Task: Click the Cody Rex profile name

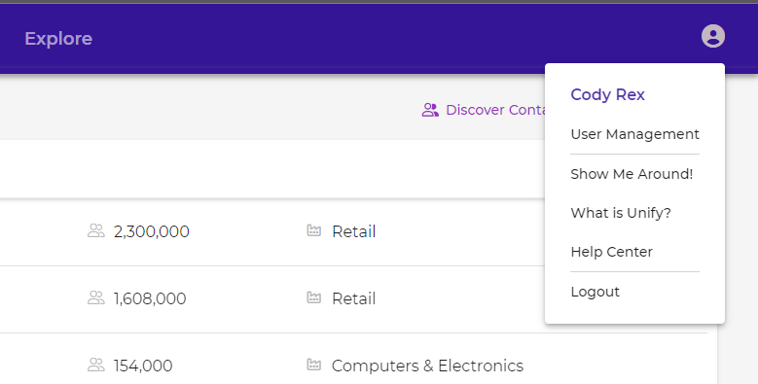Action: tap(607, 94)
